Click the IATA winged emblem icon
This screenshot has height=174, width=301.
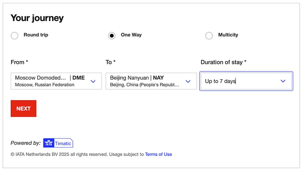[49, 143]
